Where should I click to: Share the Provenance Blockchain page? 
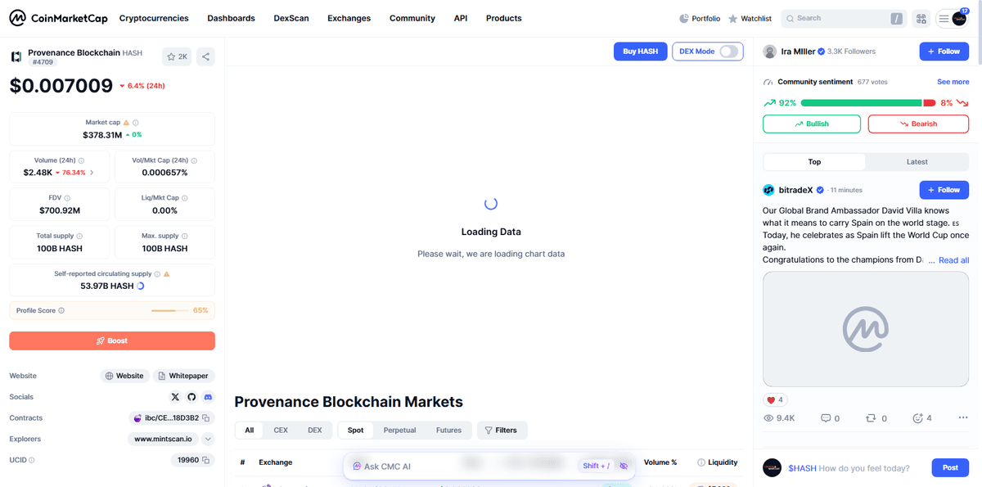[205, 56]
